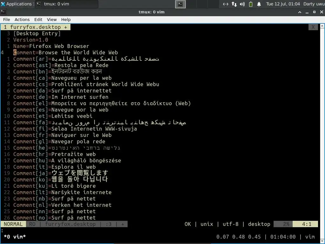Image resolution: width=325 pixels, height=244 pixels.
Task: Click the X to close the vim tab
Action: click(313, 27)
